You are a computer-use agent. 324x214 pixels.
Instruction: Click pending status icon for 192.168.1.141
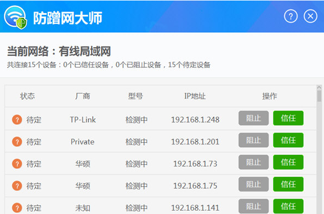[17, 208]
